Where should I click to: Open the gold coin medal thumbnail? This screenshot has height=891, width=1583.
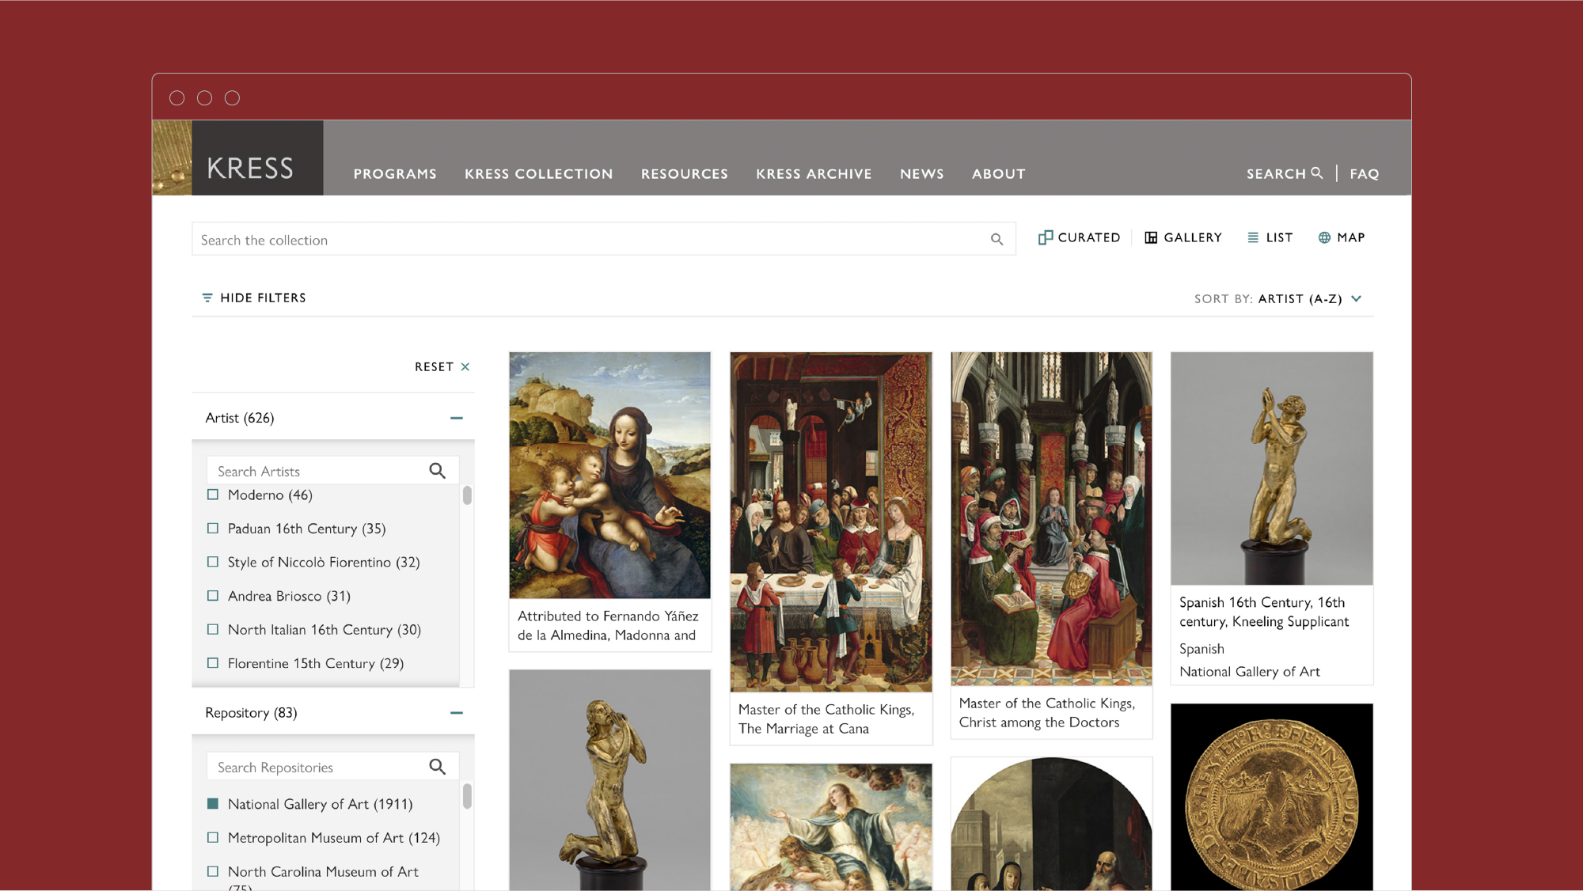tap(1271, 797)
